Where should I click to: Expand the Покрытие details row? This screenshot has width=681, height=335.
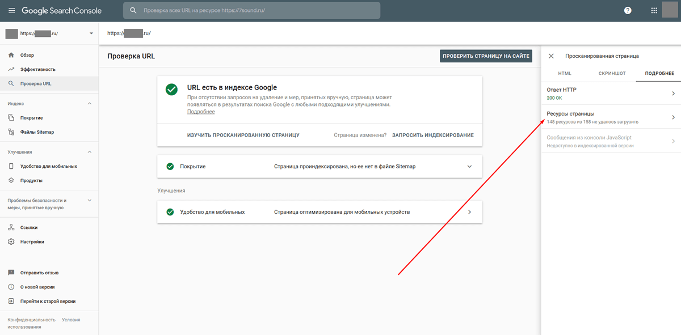469,167
